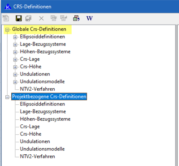Collapse the Globale Crs-Definitionen node

click(7, 30)
